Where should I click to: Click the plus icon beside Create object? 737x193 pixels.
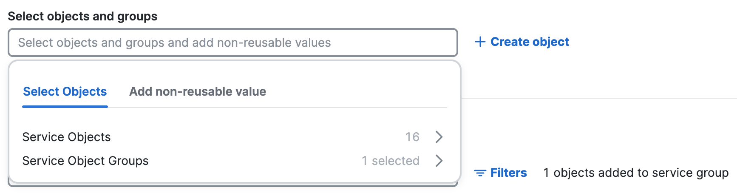pos(480,42)
